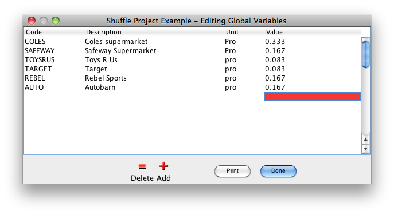Select the red highlighted empty Value cell
This screenshot has width=394, height=215.
pyautogui.click(x=313, y=97)
